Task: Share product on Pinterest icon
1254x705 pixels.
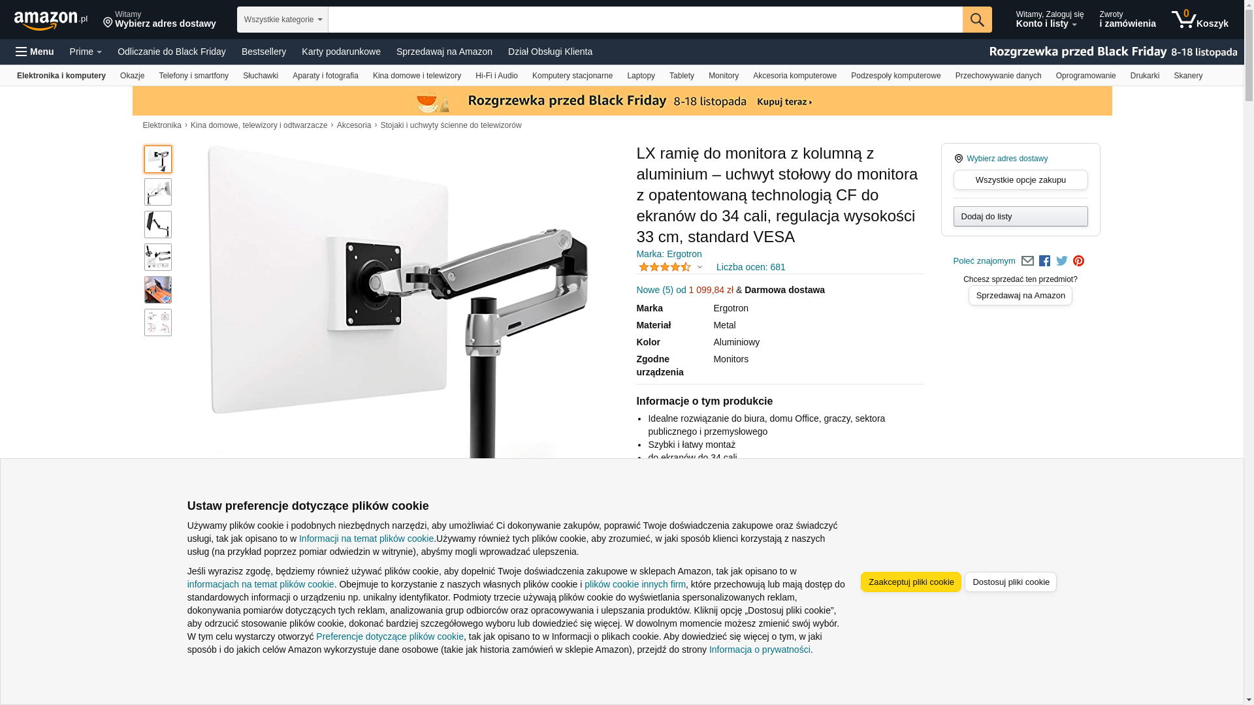Action: 1079,261
